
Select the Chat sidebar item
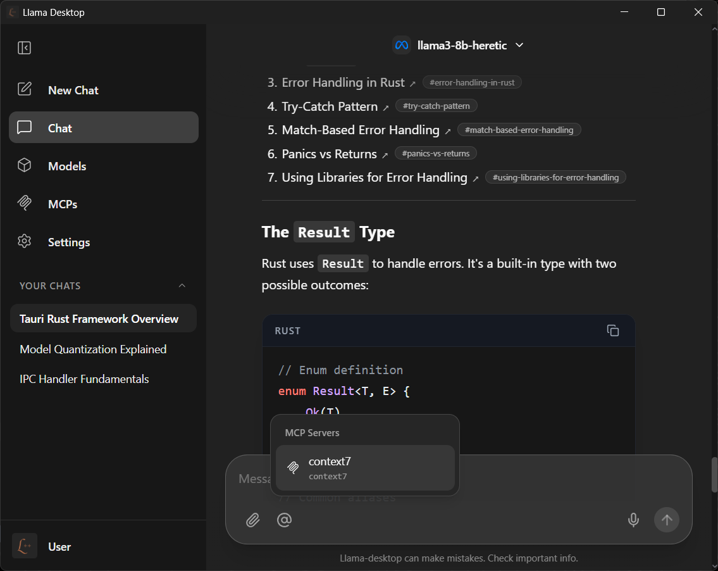click(x=104, y=128)
